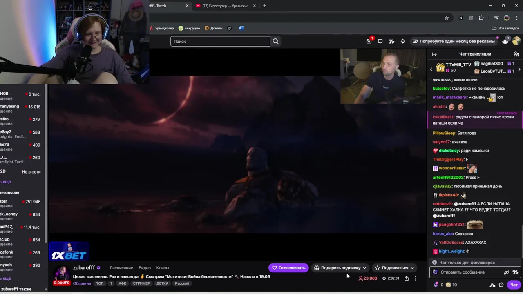The height and width of the screenshot is (294, 523).
Task: Click the purple Чат send button
Action: pyautogui.click(x=514, y=285)
